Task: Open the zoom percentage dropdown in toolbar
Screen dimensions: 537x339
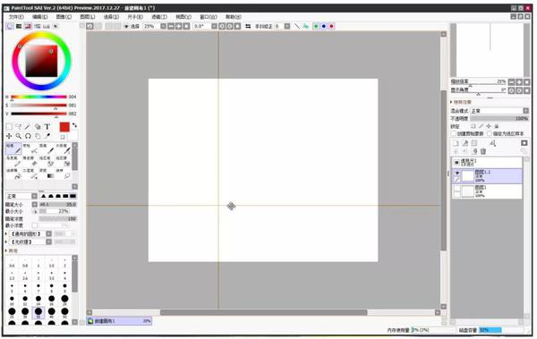Action: [164, 26]
